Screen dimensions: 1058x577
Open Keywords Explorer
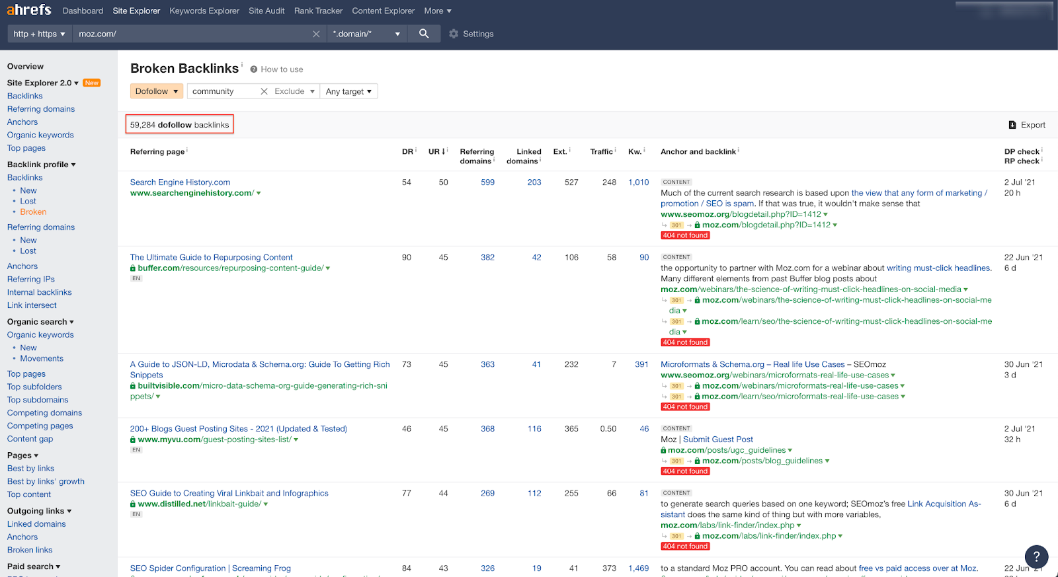tap(204, 11)
